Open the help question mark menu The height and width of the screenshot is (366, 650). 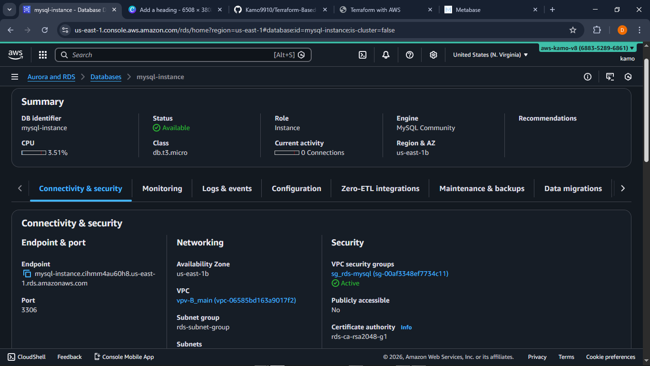point(410,55)
